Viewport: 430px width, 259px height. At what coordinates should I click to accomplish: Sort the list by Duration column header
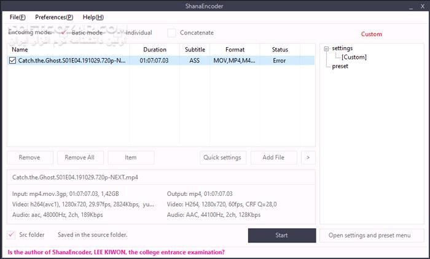pos(154,49)
